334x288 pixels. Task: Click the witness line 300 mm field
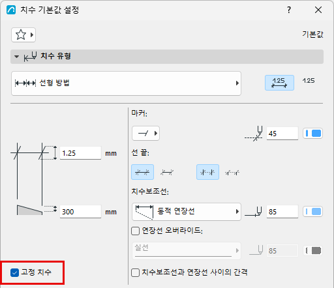(x=80, y=212)
